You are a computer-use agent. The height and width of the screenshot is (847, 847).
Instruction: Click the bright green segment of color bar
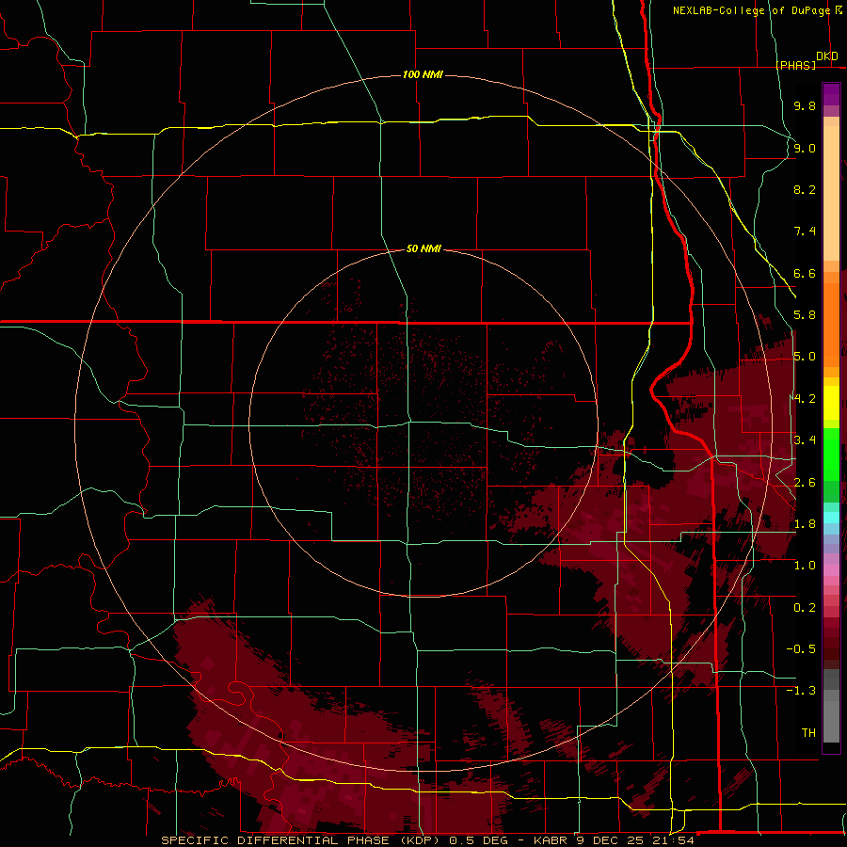[831, 454]
